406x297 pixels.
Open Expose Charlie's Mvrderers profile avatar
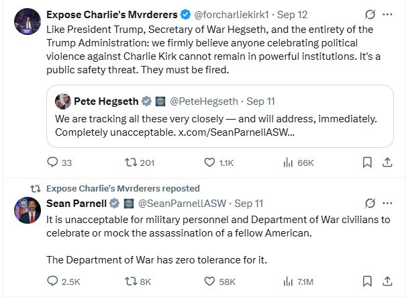tap(28, 22)
